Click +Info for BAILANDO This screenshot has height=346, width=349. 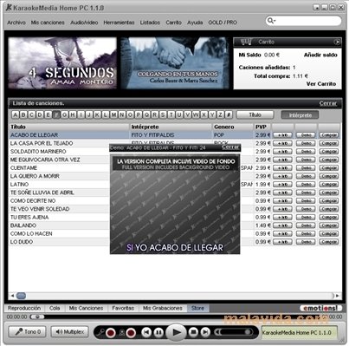282,225
